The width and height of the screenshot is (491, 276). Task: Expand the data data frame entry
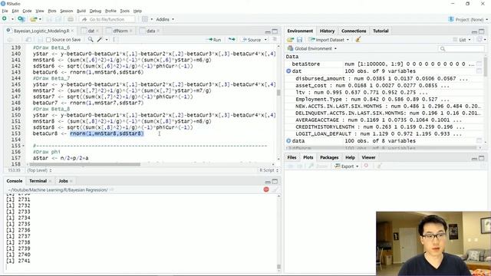coord(288,141)
